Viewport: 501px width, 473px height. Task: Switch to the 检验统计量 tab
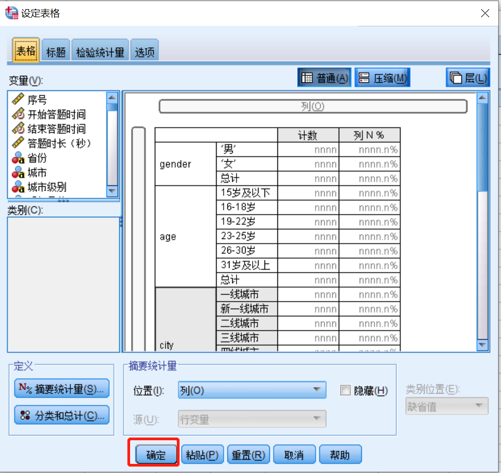click(x=100, y=51)
